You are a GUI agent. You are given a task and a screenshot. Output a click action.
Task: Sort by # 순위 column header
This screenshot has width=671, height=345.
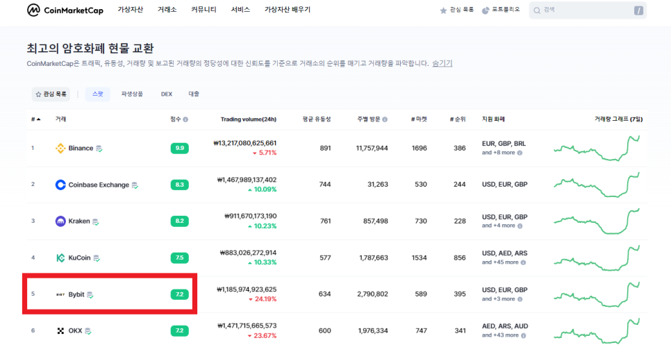tap(458, 119)
